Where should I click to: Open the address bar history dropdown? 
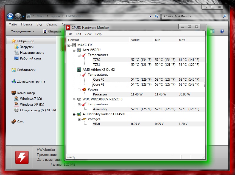[x=150, y=16]
